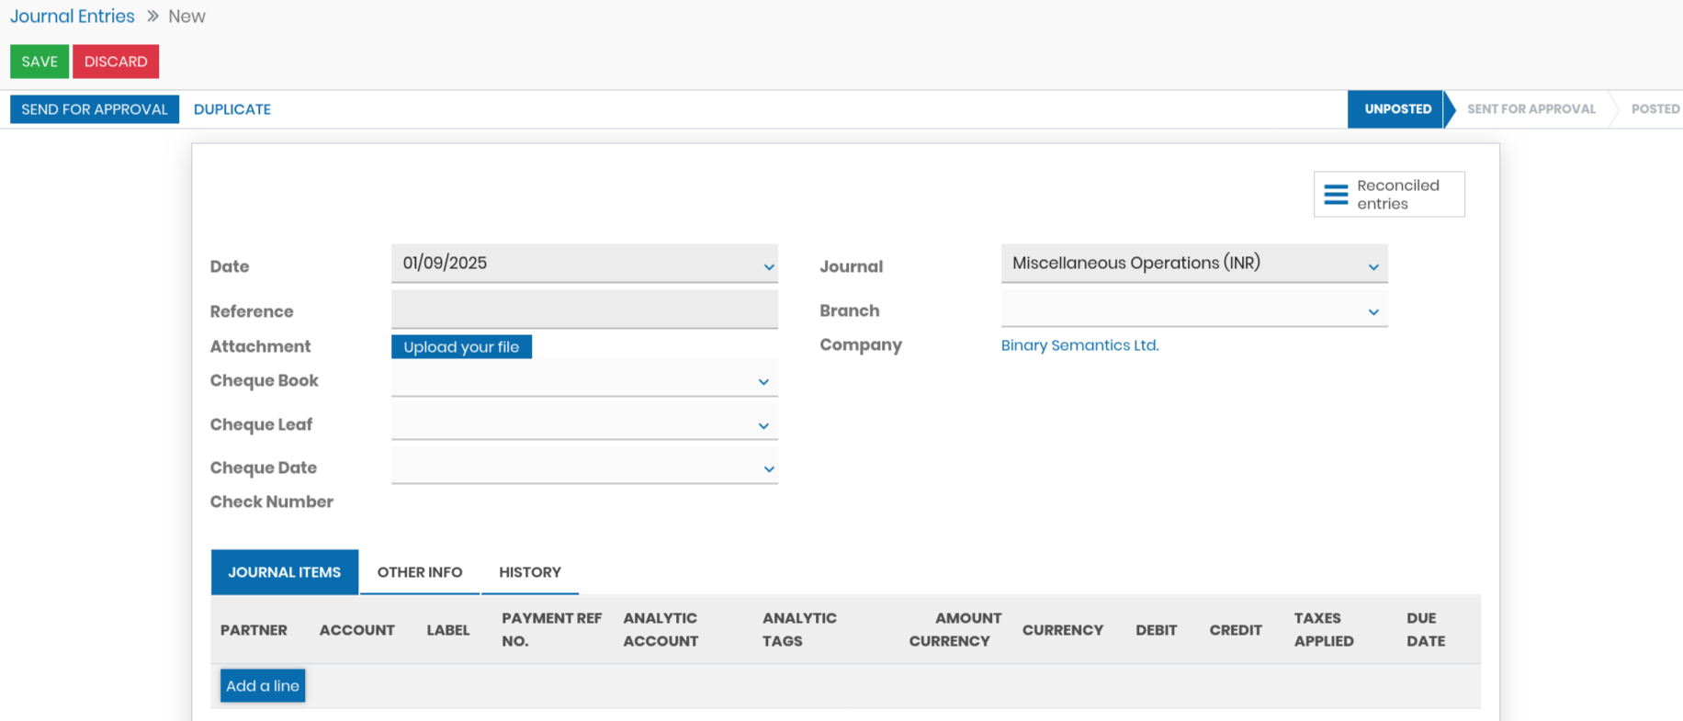Click the green Save button

pyautogui.click(x=40, y=62)
